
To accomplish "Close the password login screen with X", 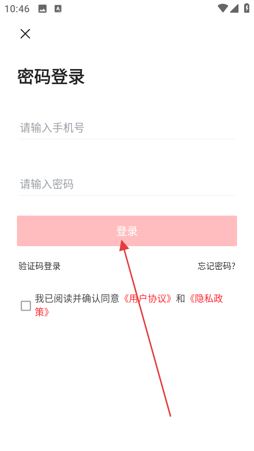I will click(x=25, y=34).
